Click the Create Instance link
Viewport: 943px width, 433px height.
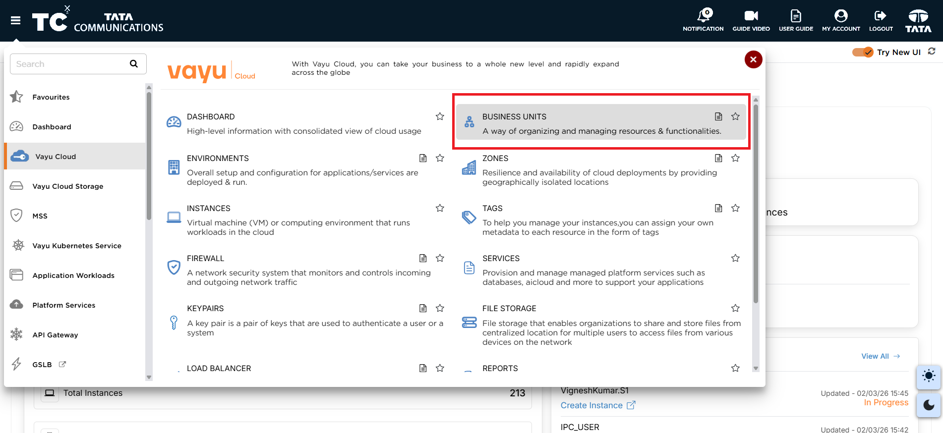pos(597,405)
